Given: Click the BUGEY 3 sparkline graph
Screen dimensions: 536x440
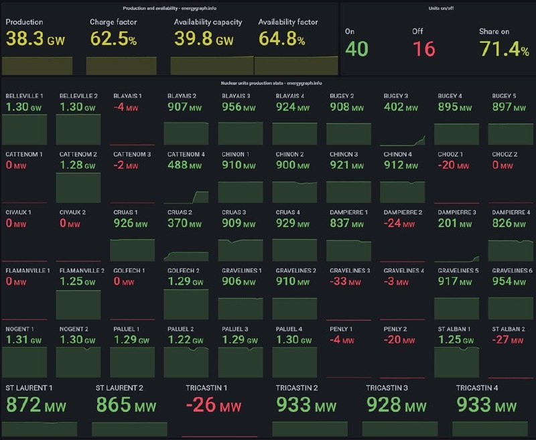Looking at the screenshot, I should pyautogui.click(x=403, y=136).
